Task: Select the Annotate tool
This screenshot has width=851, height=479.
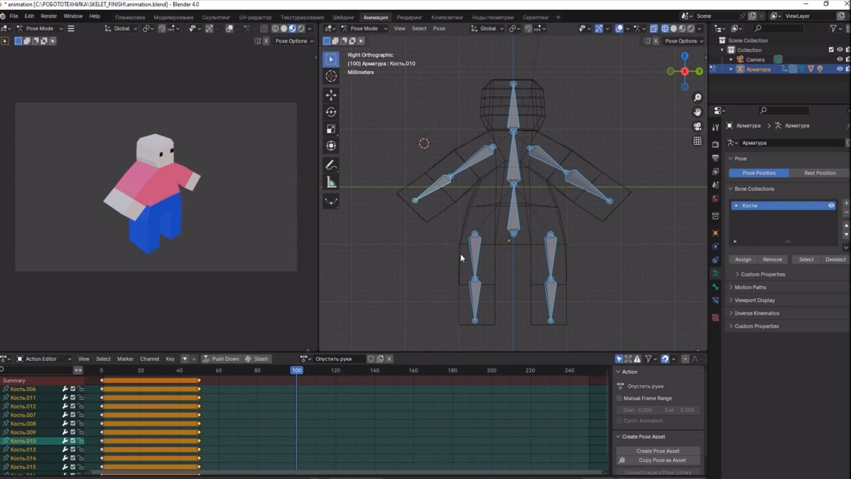Action: point(331,164)
